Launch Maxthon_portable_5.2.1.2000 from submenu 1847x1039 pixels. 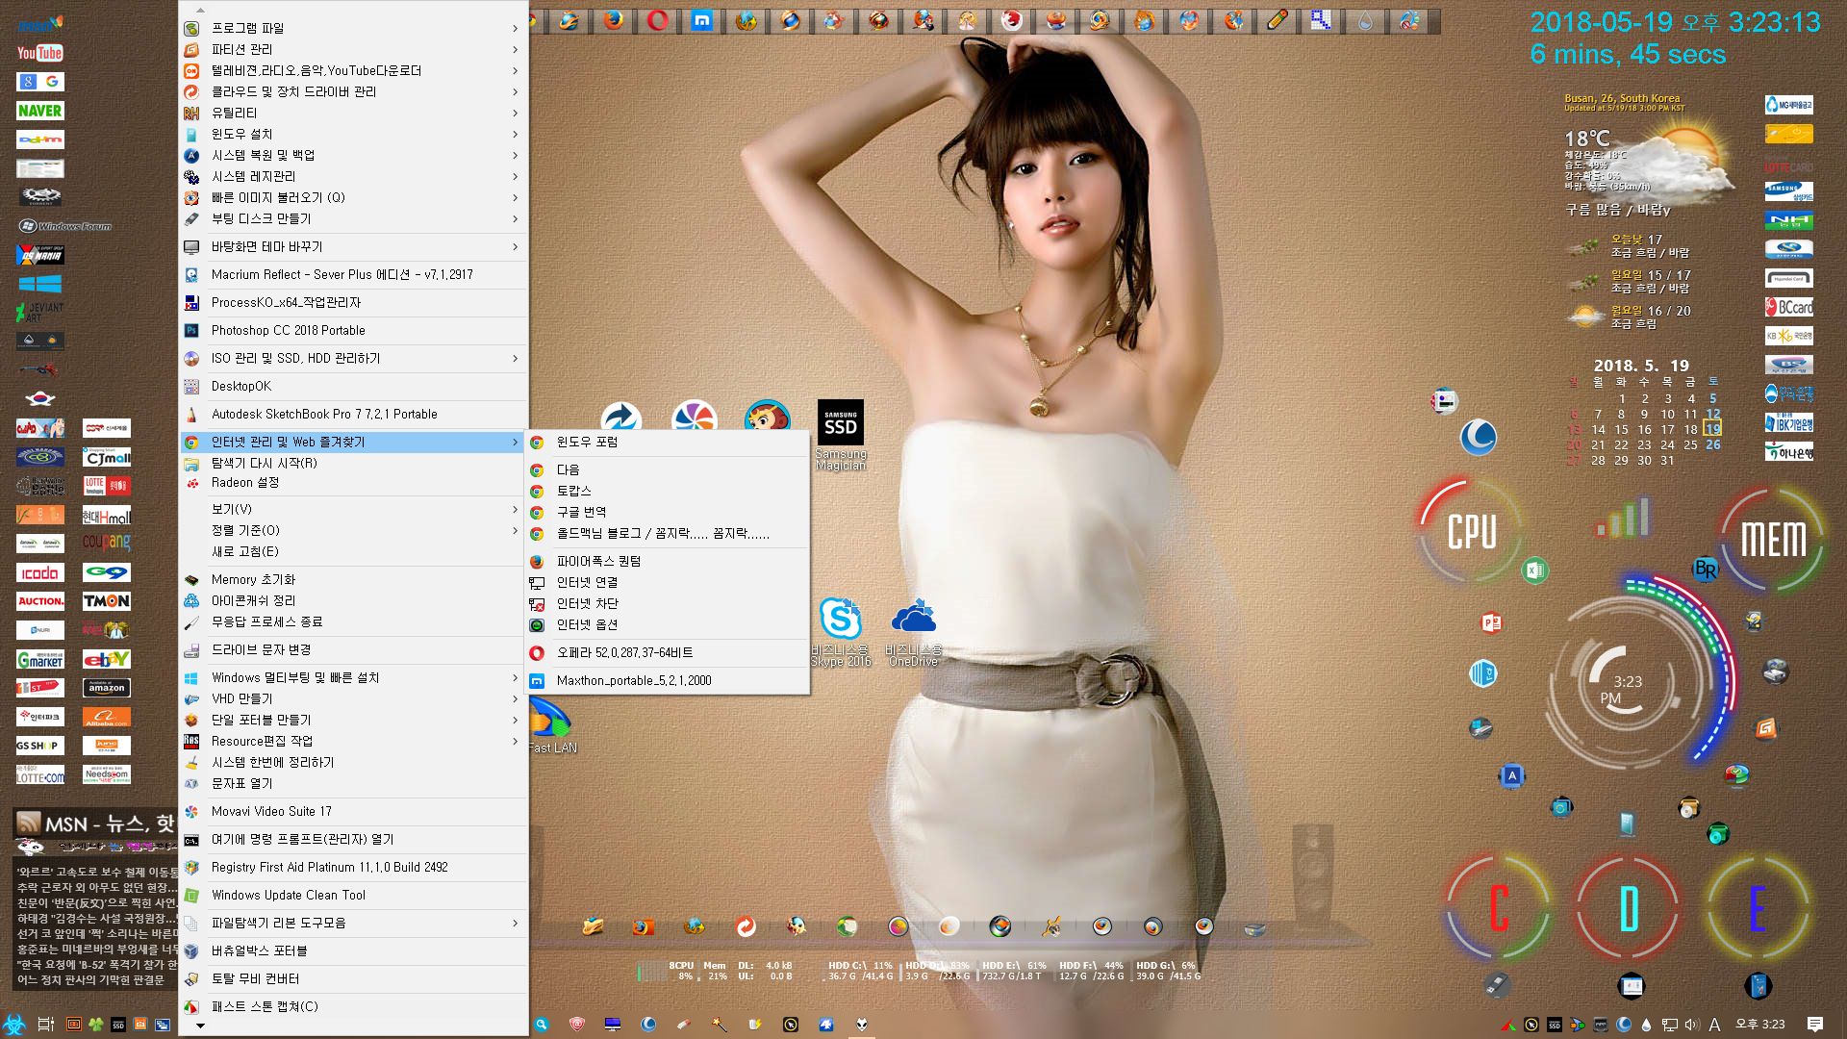click(668, 680)
